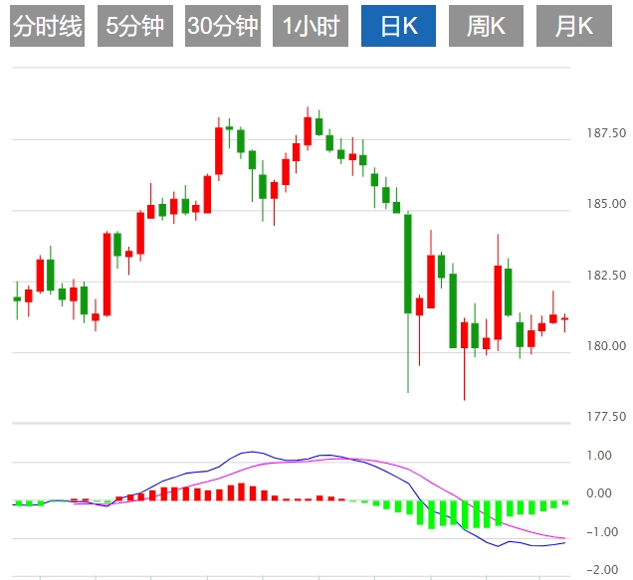The height and width of the screenshot is (580, 633).
Task: Click the 0.00 MACD axis label
Action: click(599, 492)
